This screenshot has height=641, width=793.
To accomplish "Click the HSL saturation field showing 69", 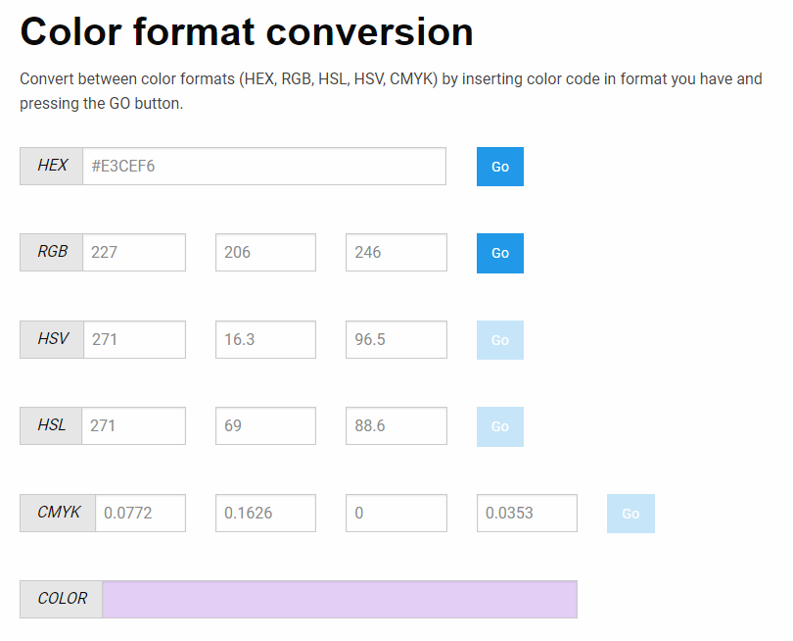I will coord(265,425).
